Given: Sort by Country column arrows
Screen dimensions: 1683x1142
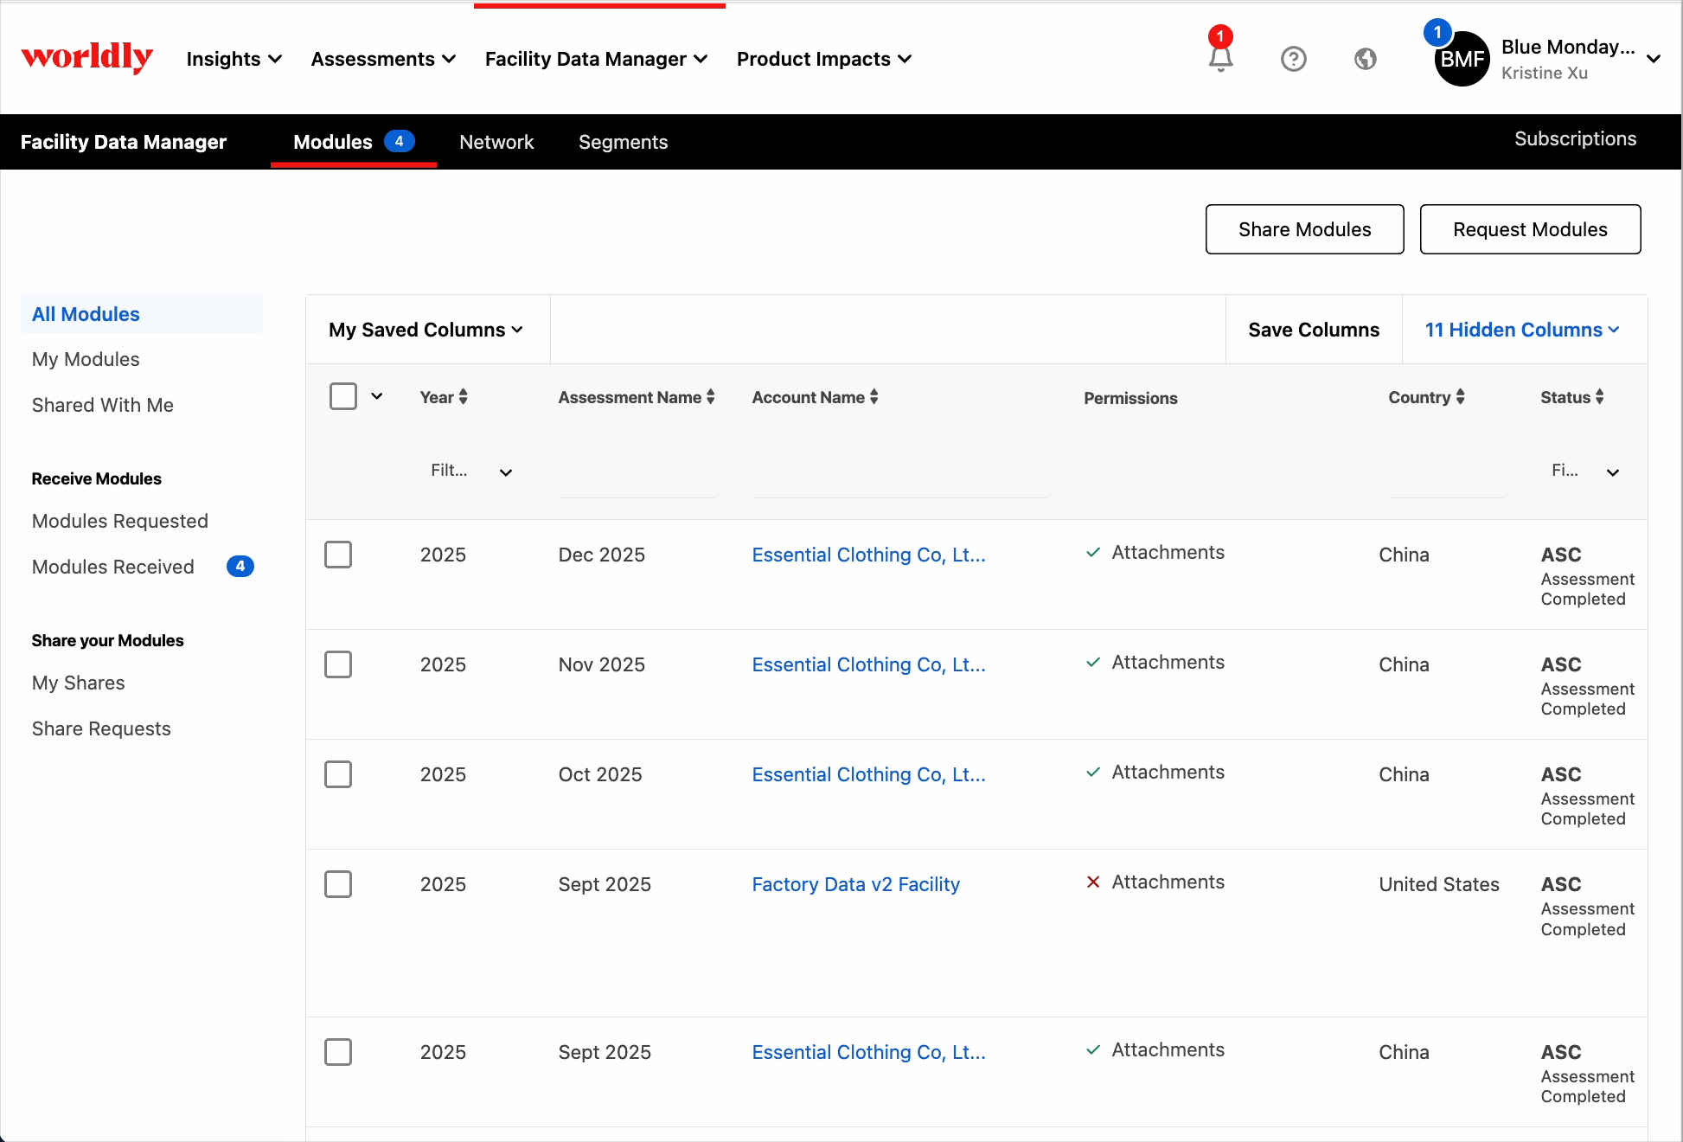Looking at the screenshot, I should pyautogui.click(x=1460, y=396).
